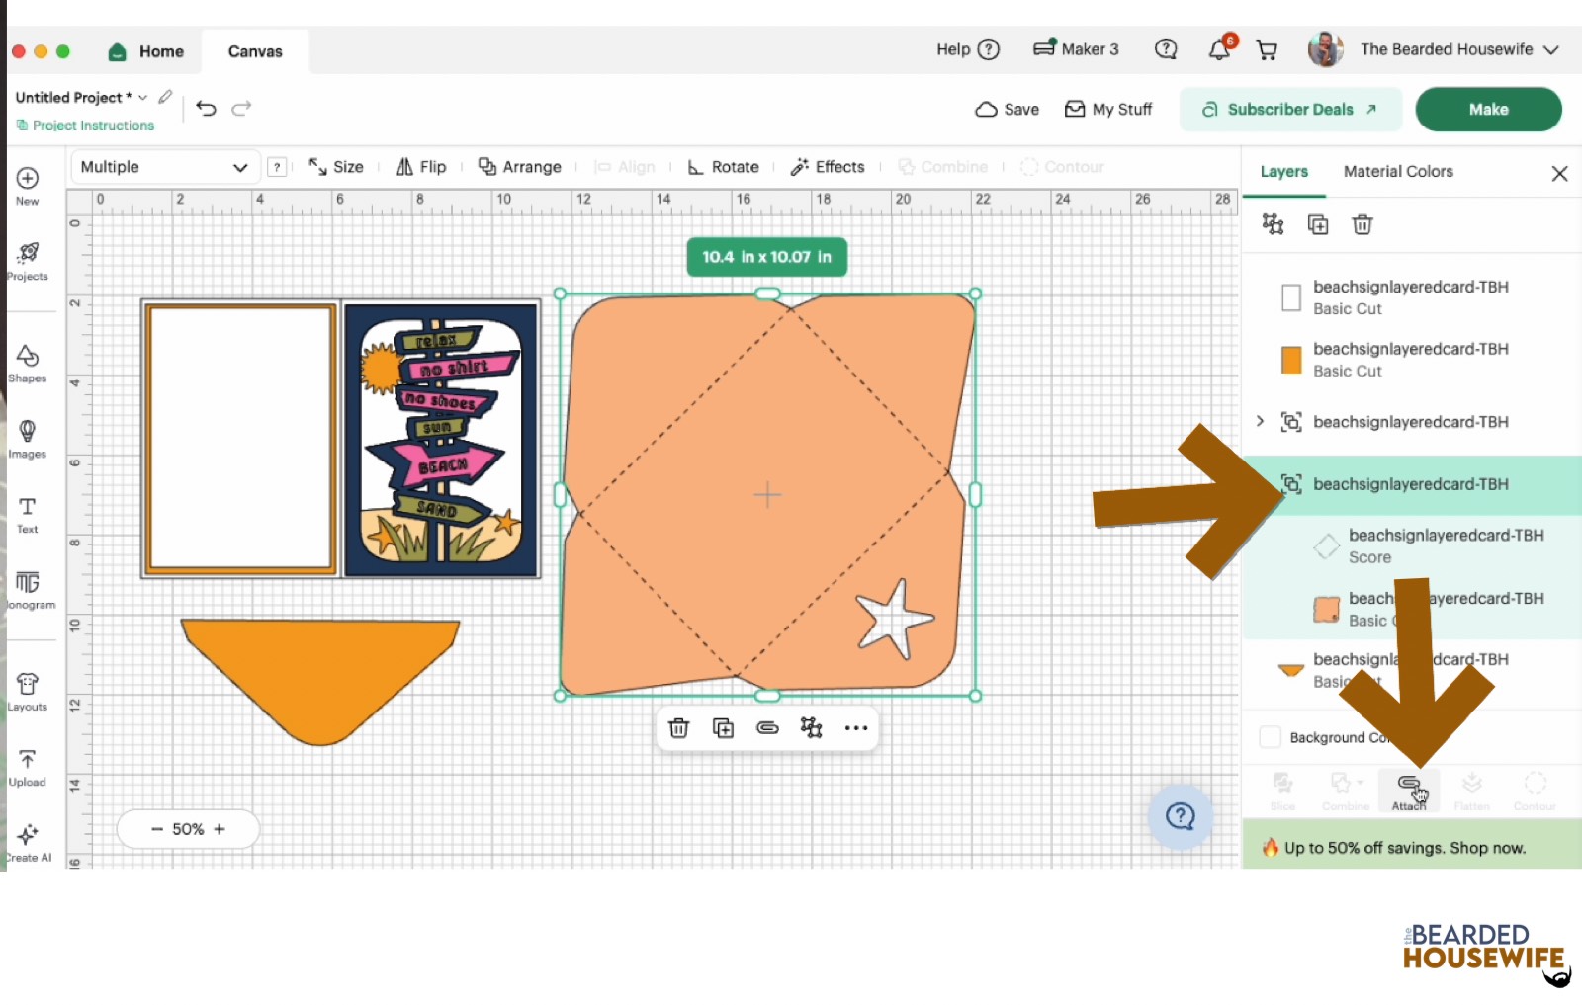Open the New project icon
Image resolution: width=1582 pixels, height=1005 pixels.
[x=28, y=185]
